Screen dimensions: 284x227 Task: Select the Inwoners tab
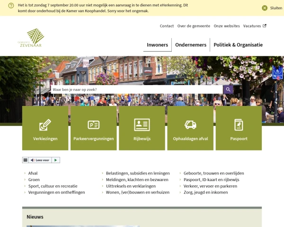point(157,45)
